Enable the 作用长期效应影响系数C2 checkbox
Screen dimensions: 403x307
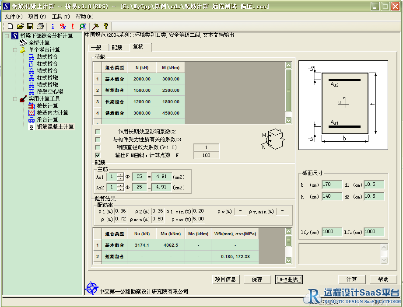pos(98,132)
